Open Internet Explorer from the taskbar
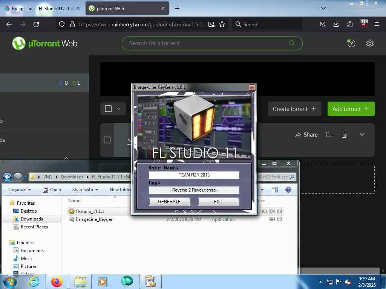Image resolution: width=386 pixels, height=289 pixels. [34, 281]
